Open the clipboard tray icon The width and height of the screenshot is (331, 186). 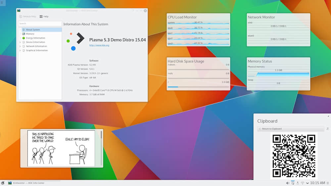point(293,183)
